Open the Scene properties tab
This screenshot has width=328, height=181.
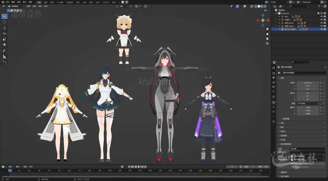274,87
